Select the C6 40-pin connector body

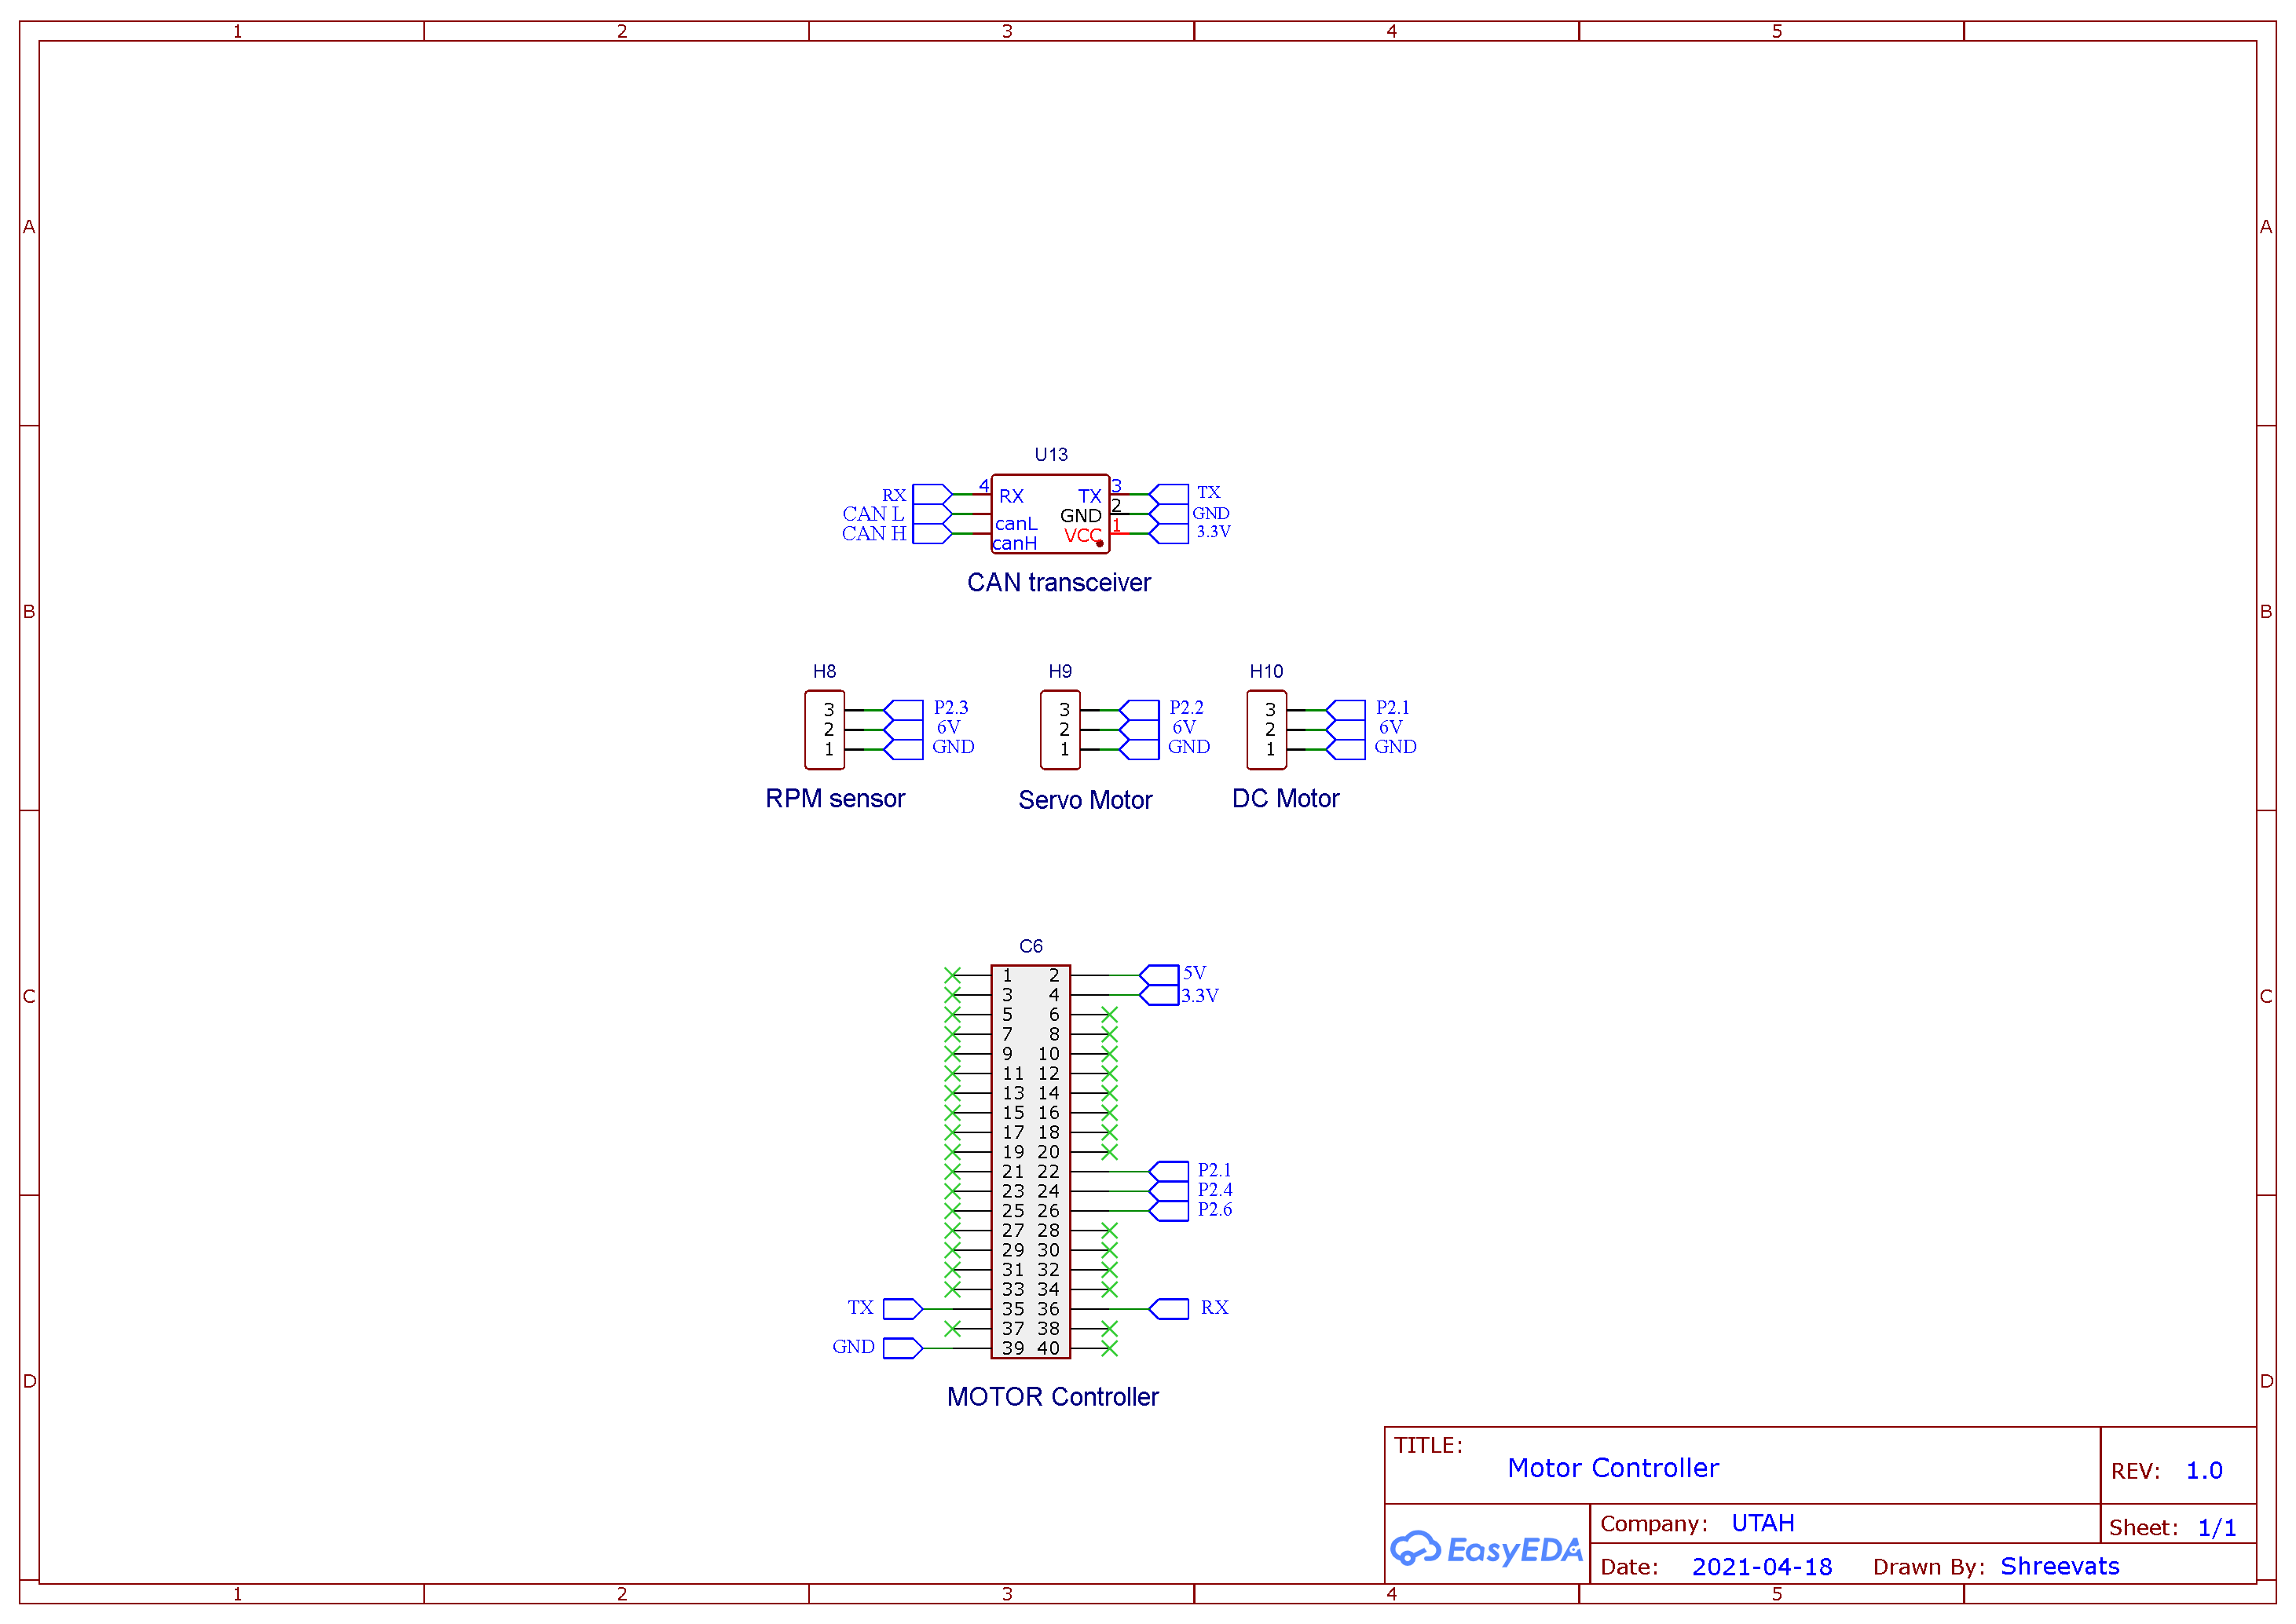click(x=1030, y=1161)
